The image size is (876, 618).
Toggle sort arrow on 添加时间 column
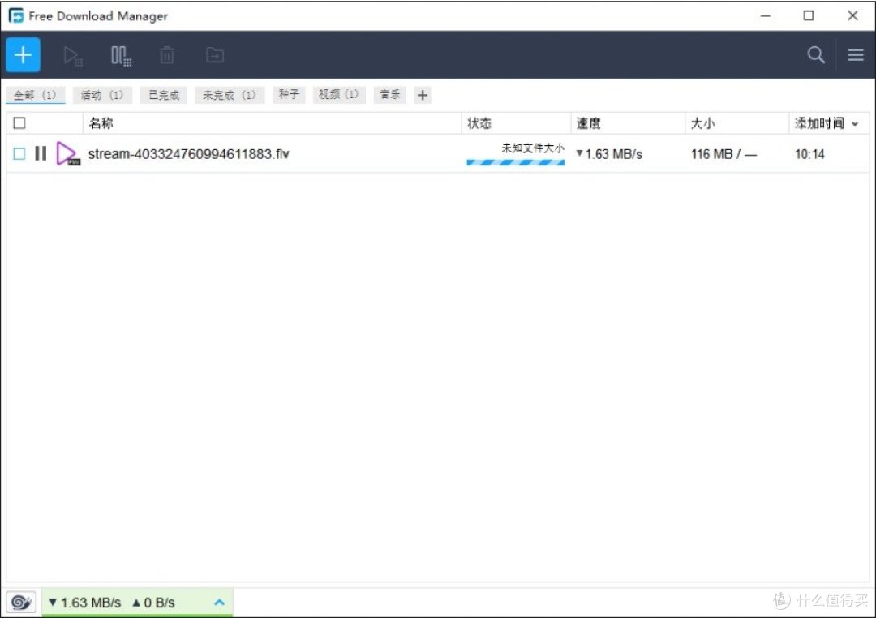855,124
